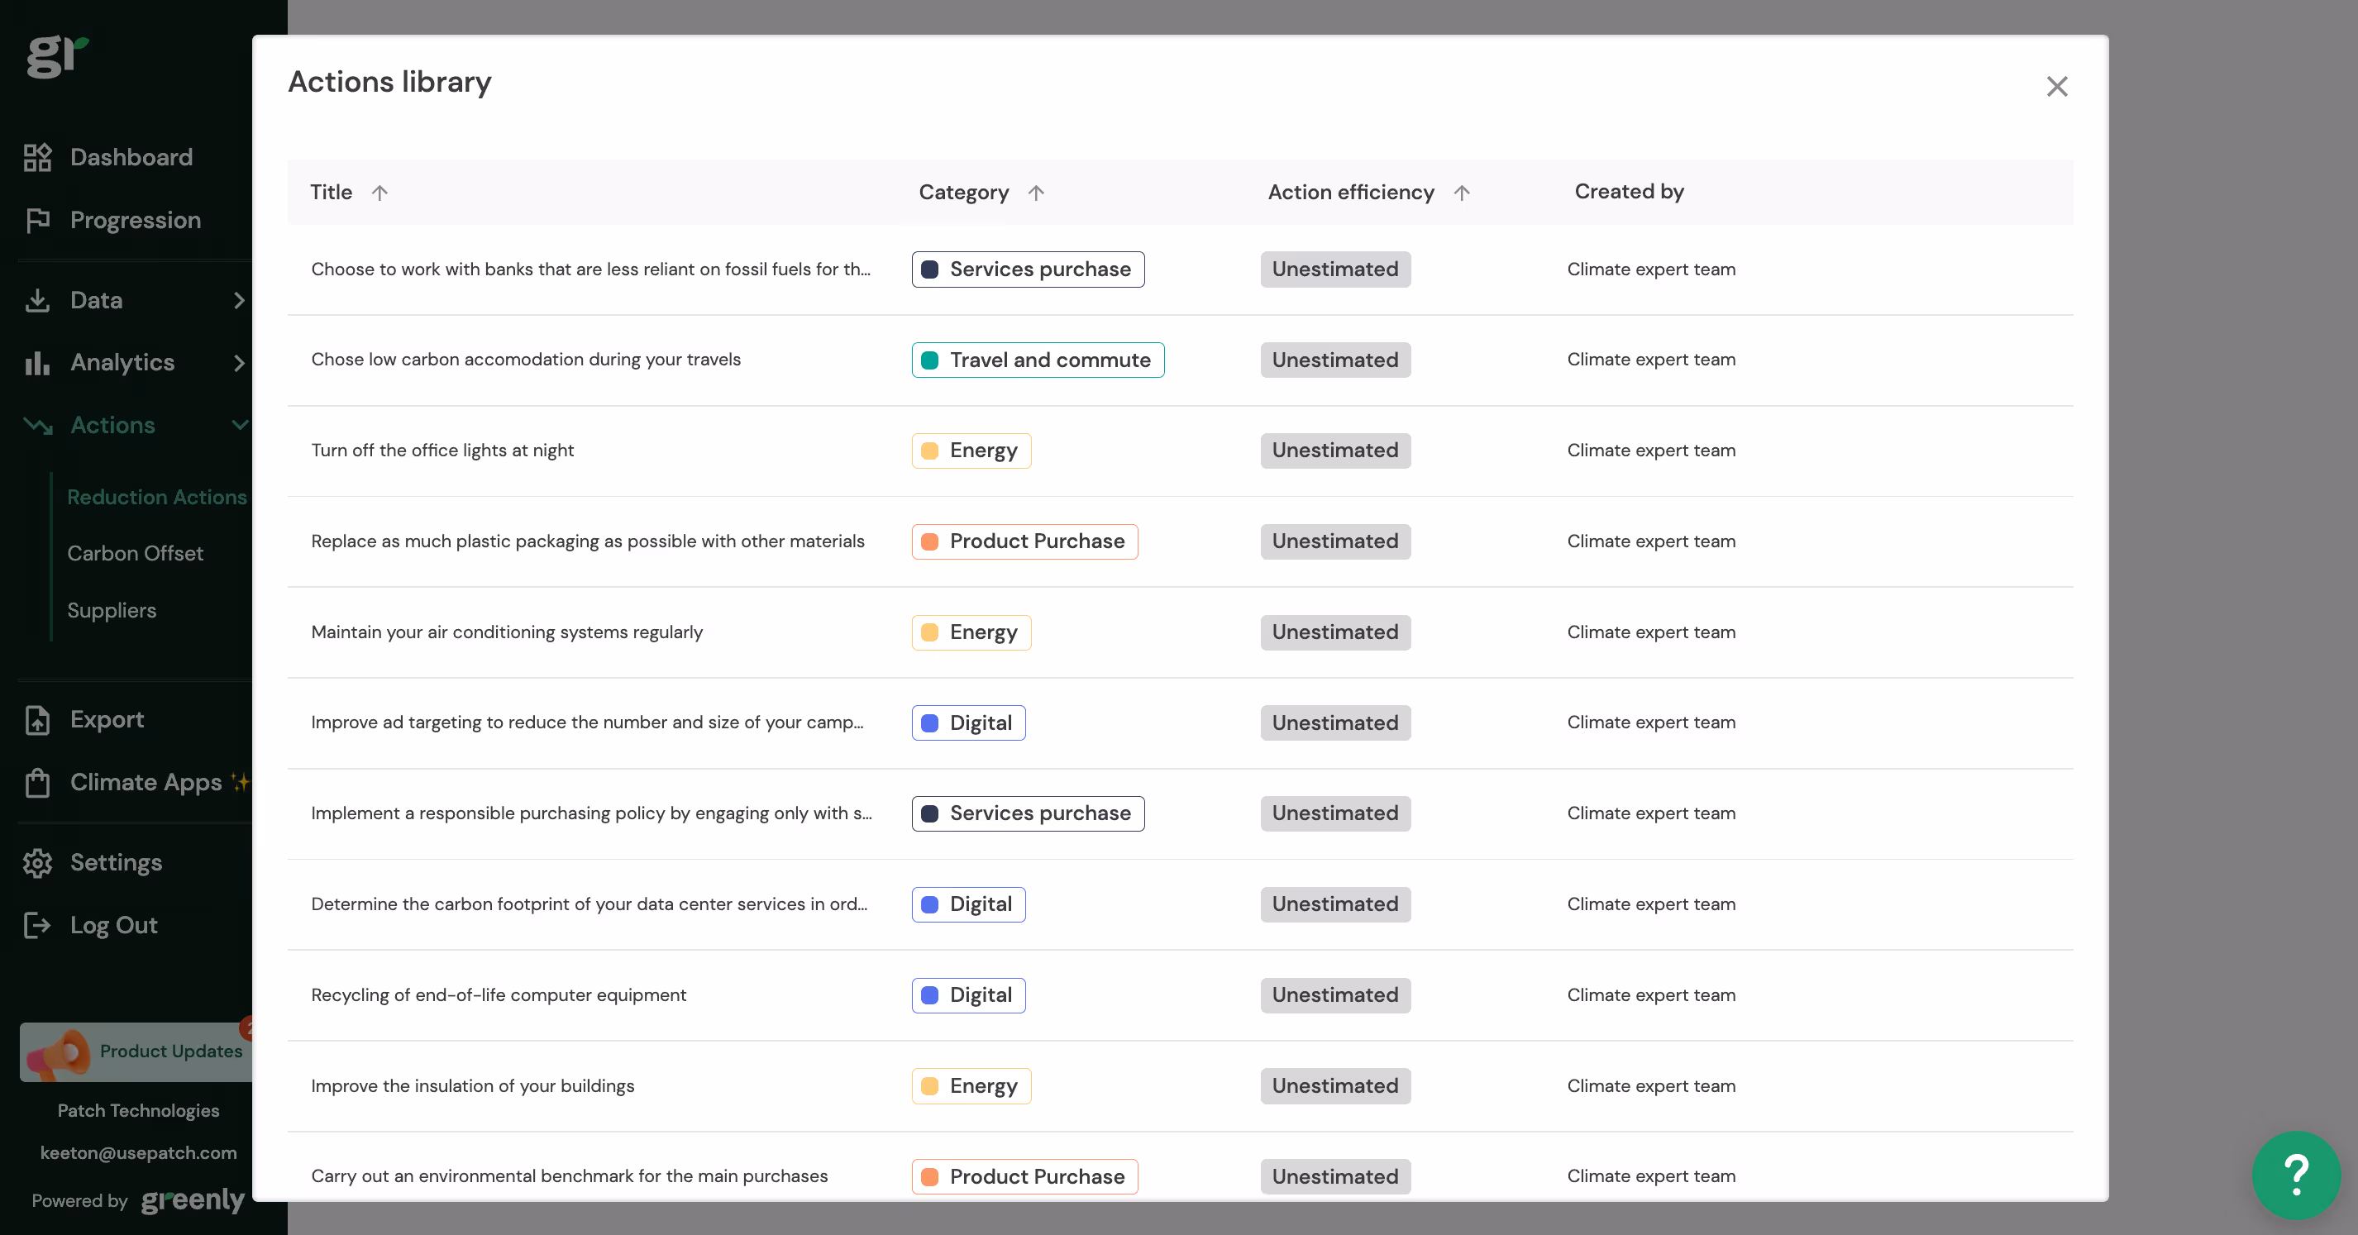
Task: Open 'Choose to work with banks' action row
Action: [1180, 269]
